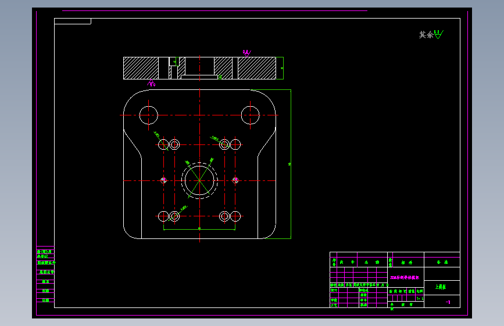Click the empty box at top-left frame corner
Image resolution: width=504 pixels, height=326 pixels.
73,21
